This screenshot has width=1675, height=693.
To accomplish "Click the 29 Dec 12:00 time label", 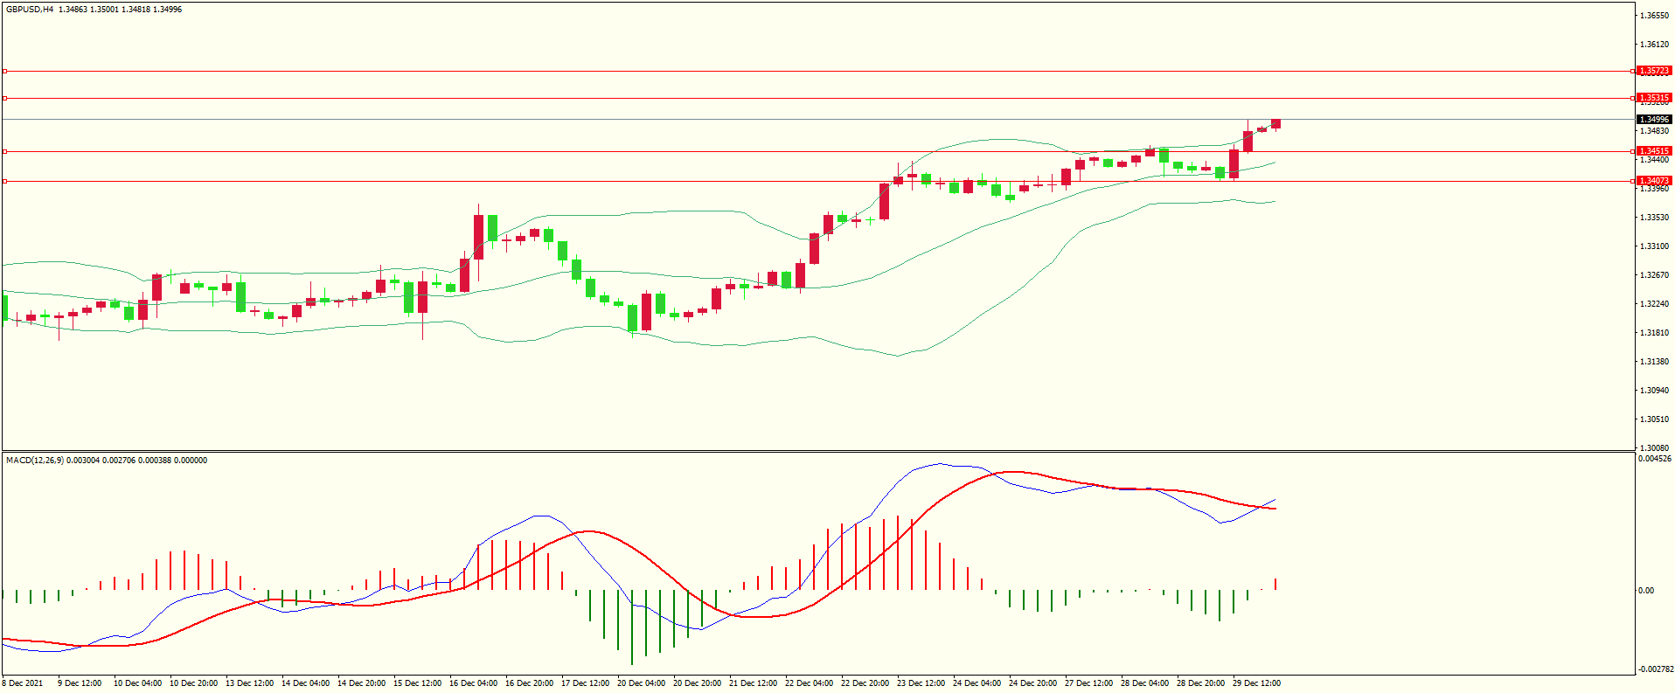I will (x=1256, y=683).
